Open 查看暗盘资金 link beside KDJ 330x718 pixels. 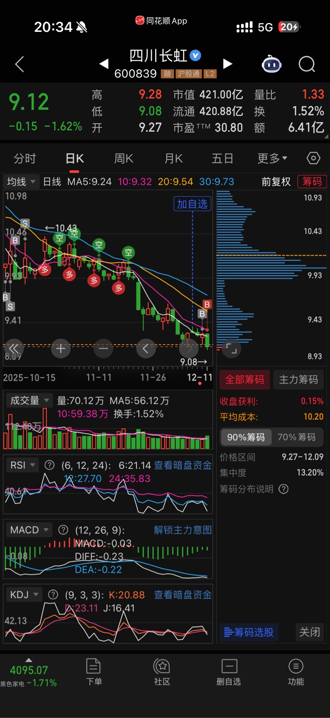183,595
